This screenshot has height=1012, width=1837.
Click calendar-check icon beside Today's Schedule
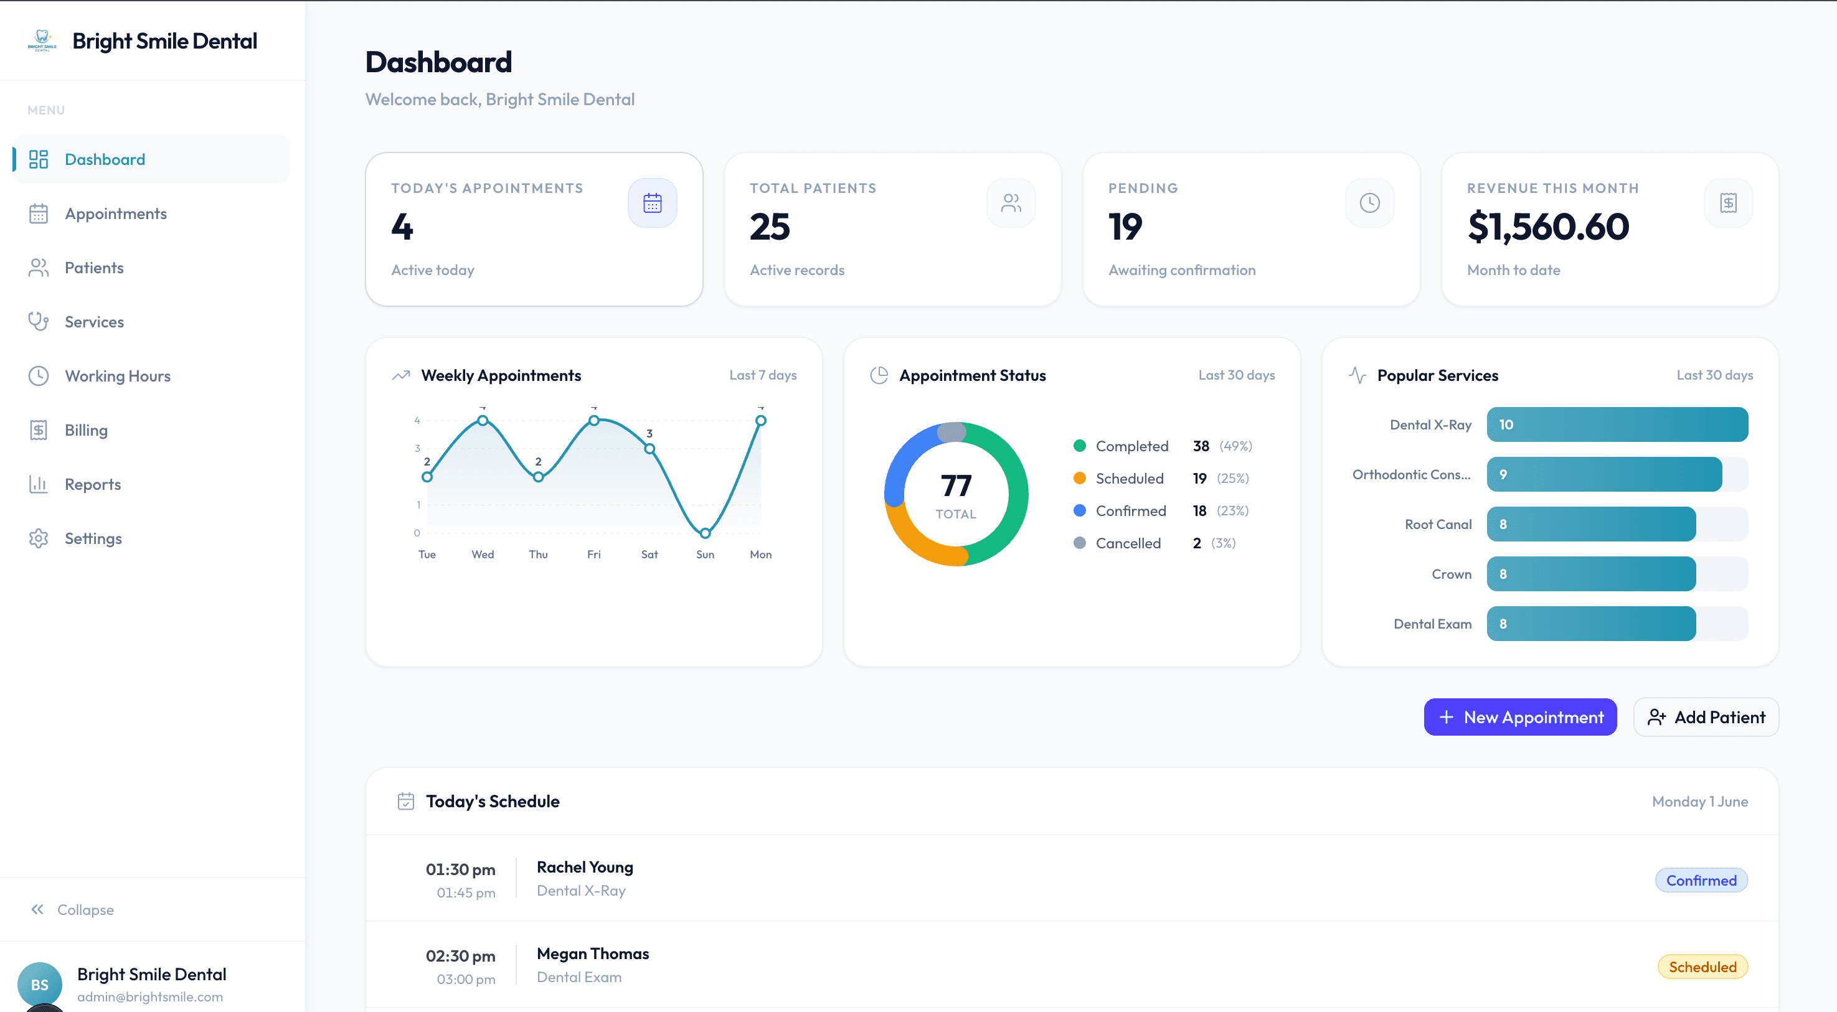point(406,801)
